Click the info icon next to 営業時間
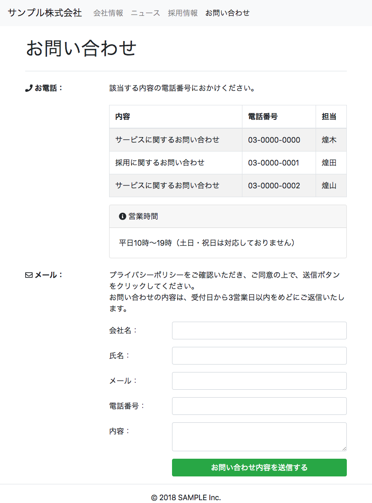The image size is (372, 503). pos(123,216)
